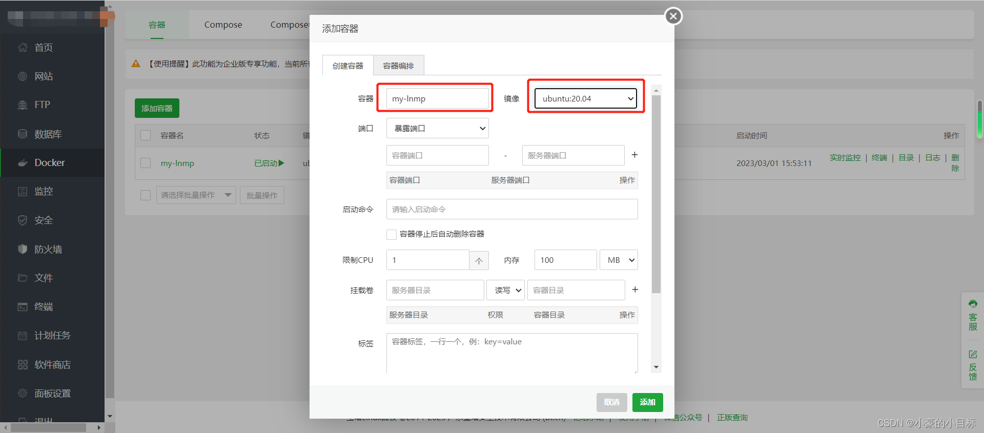
Task: Click the 标签 textarea
Action: point(512,354)
